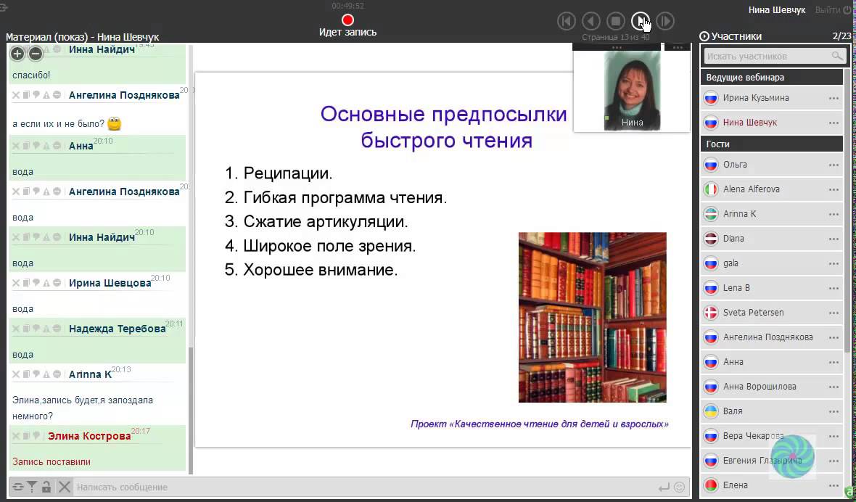Click the Russian flag next to Ольга
The width and height of the screenshot is (856, 502).
pyautogui.click(x=711, y=165)
